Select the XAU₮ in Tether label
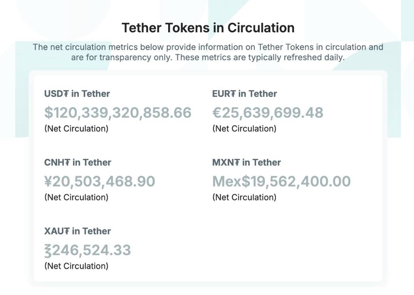This screenshot has height=295, width=414. pos(78,231)
